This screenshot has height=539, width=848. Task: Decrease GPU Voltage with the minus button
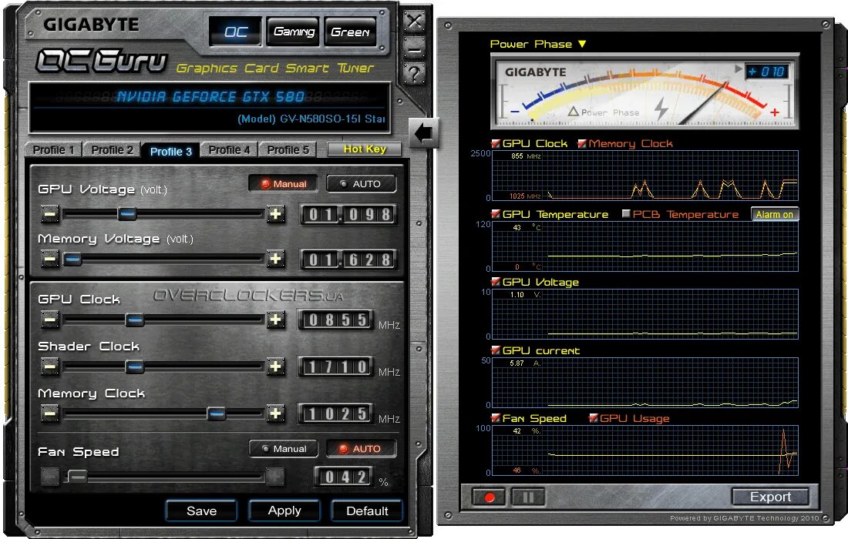coord(50,214)
